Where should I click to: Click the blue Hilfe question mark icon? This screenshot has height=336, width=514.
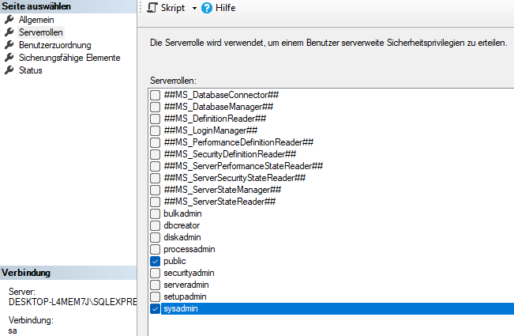207,8
